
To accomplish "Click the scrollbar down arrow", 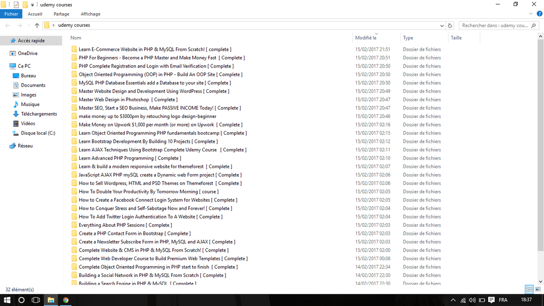I will [x=540, y=282].
